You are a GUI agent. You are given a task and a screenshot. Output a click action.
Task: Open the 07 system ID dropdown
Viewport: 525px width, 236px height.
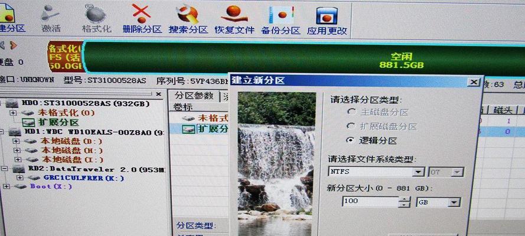coord(456,172)
